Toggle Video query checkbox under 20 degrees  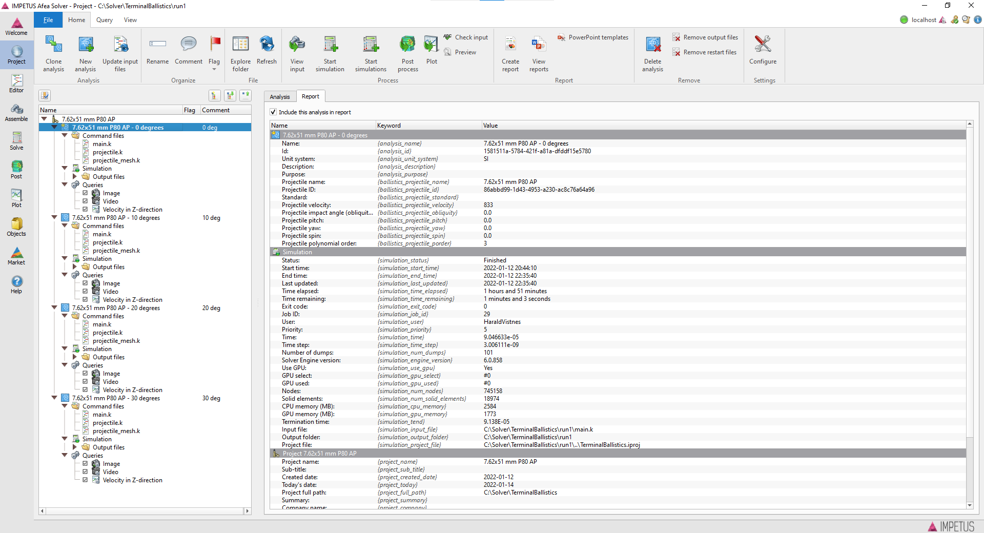(x=85, y=382)
